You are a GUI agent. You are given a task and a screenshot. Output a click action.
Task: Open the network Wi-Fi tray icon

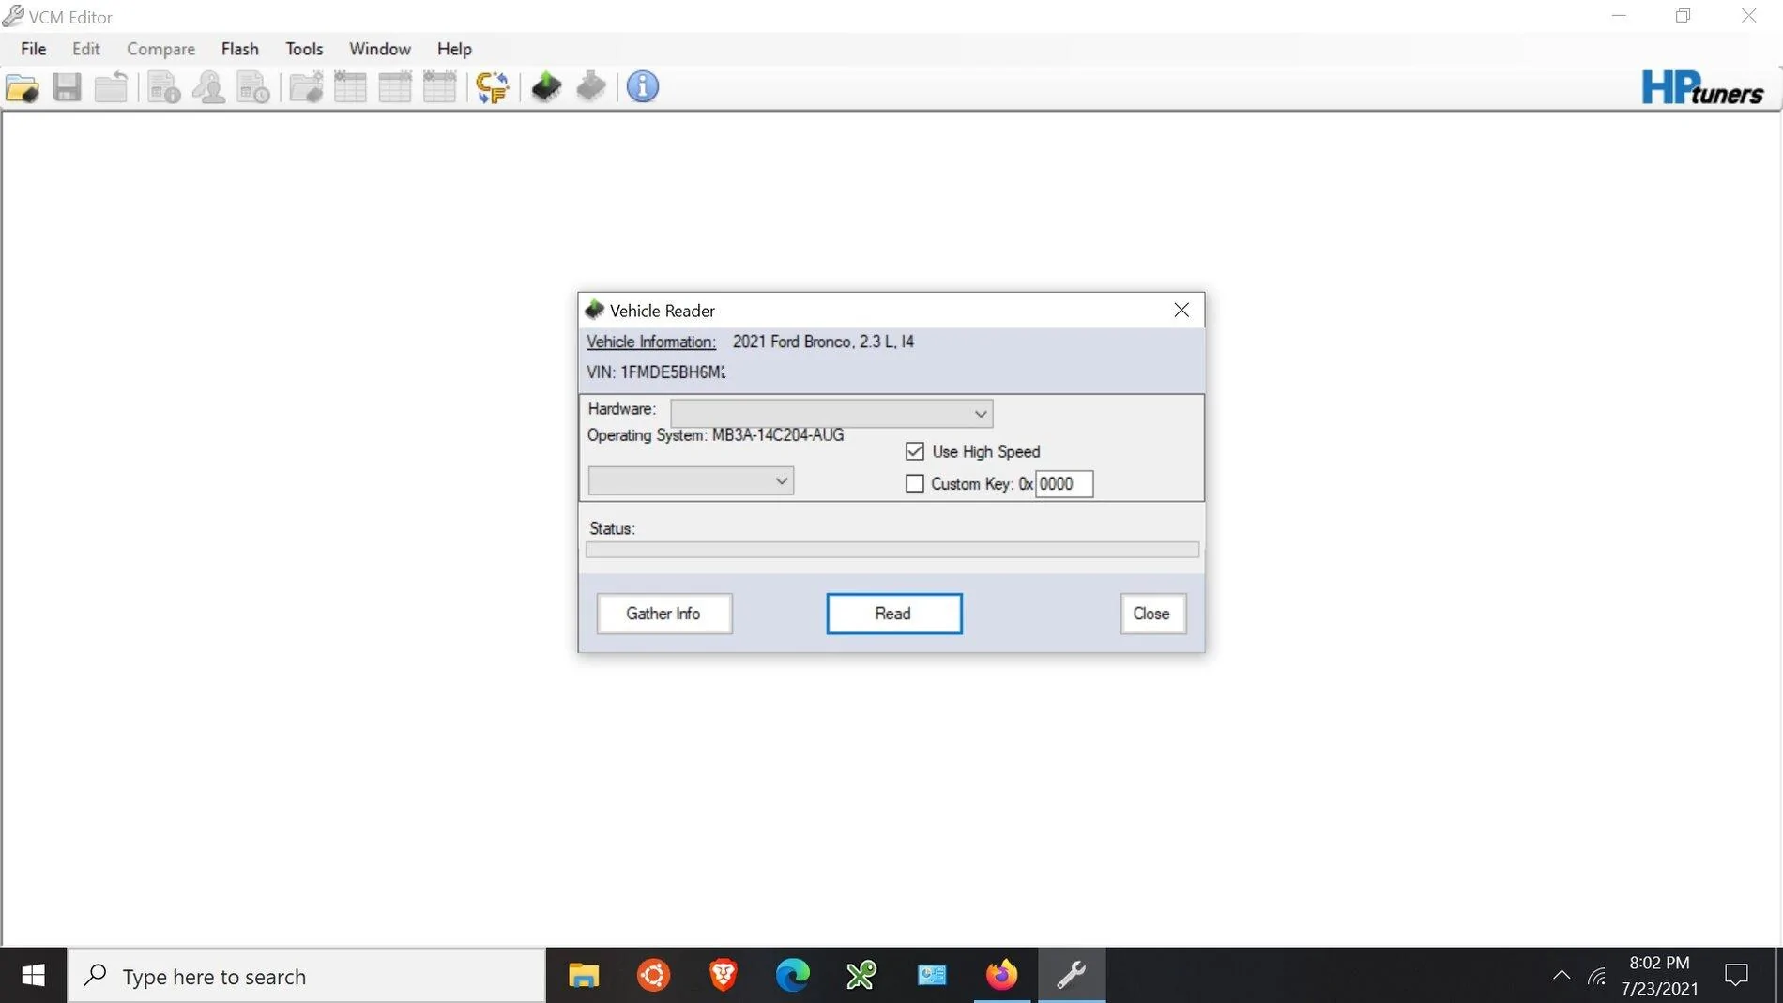[1597, 976]
